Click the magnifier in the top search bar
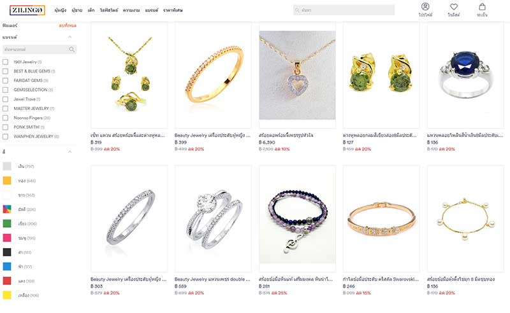The image size is (510, 313). (x=297, y=10)
